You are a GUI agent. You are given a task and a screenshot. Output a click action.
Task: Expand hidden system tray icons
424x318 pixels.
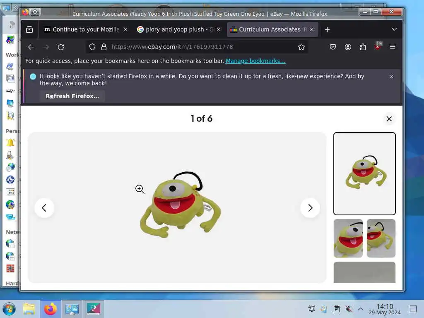pos(361,309)
